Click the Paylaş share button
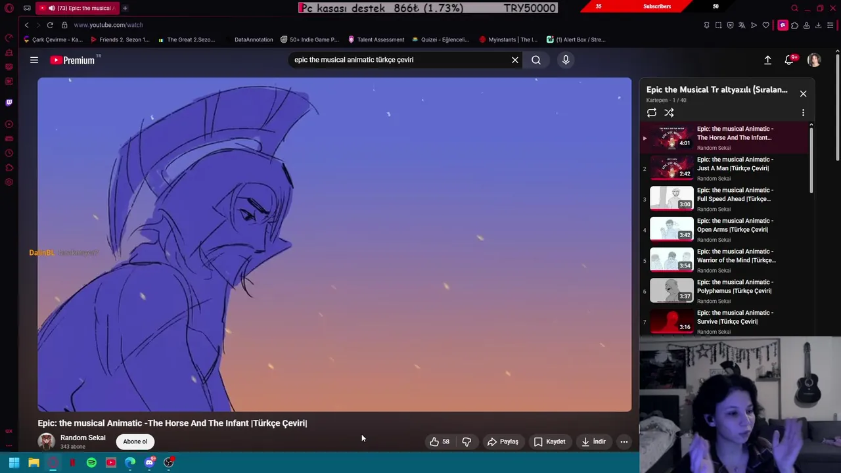 pyautogui.click(x=503, y=441)
